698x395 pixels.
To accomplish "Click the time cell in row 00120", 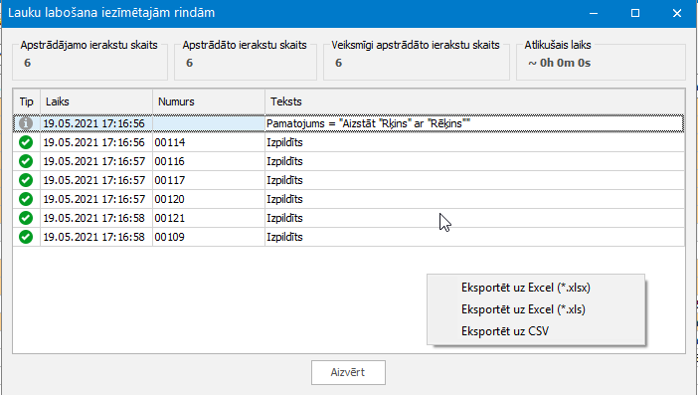I will [96, 199].
